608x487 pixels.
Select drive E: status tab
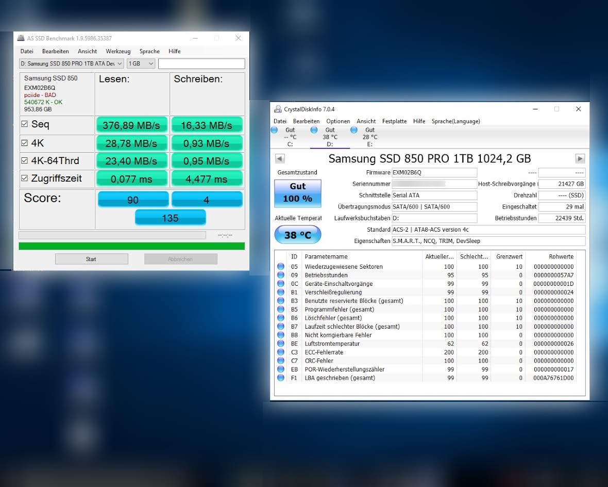[x=369, y=137]
